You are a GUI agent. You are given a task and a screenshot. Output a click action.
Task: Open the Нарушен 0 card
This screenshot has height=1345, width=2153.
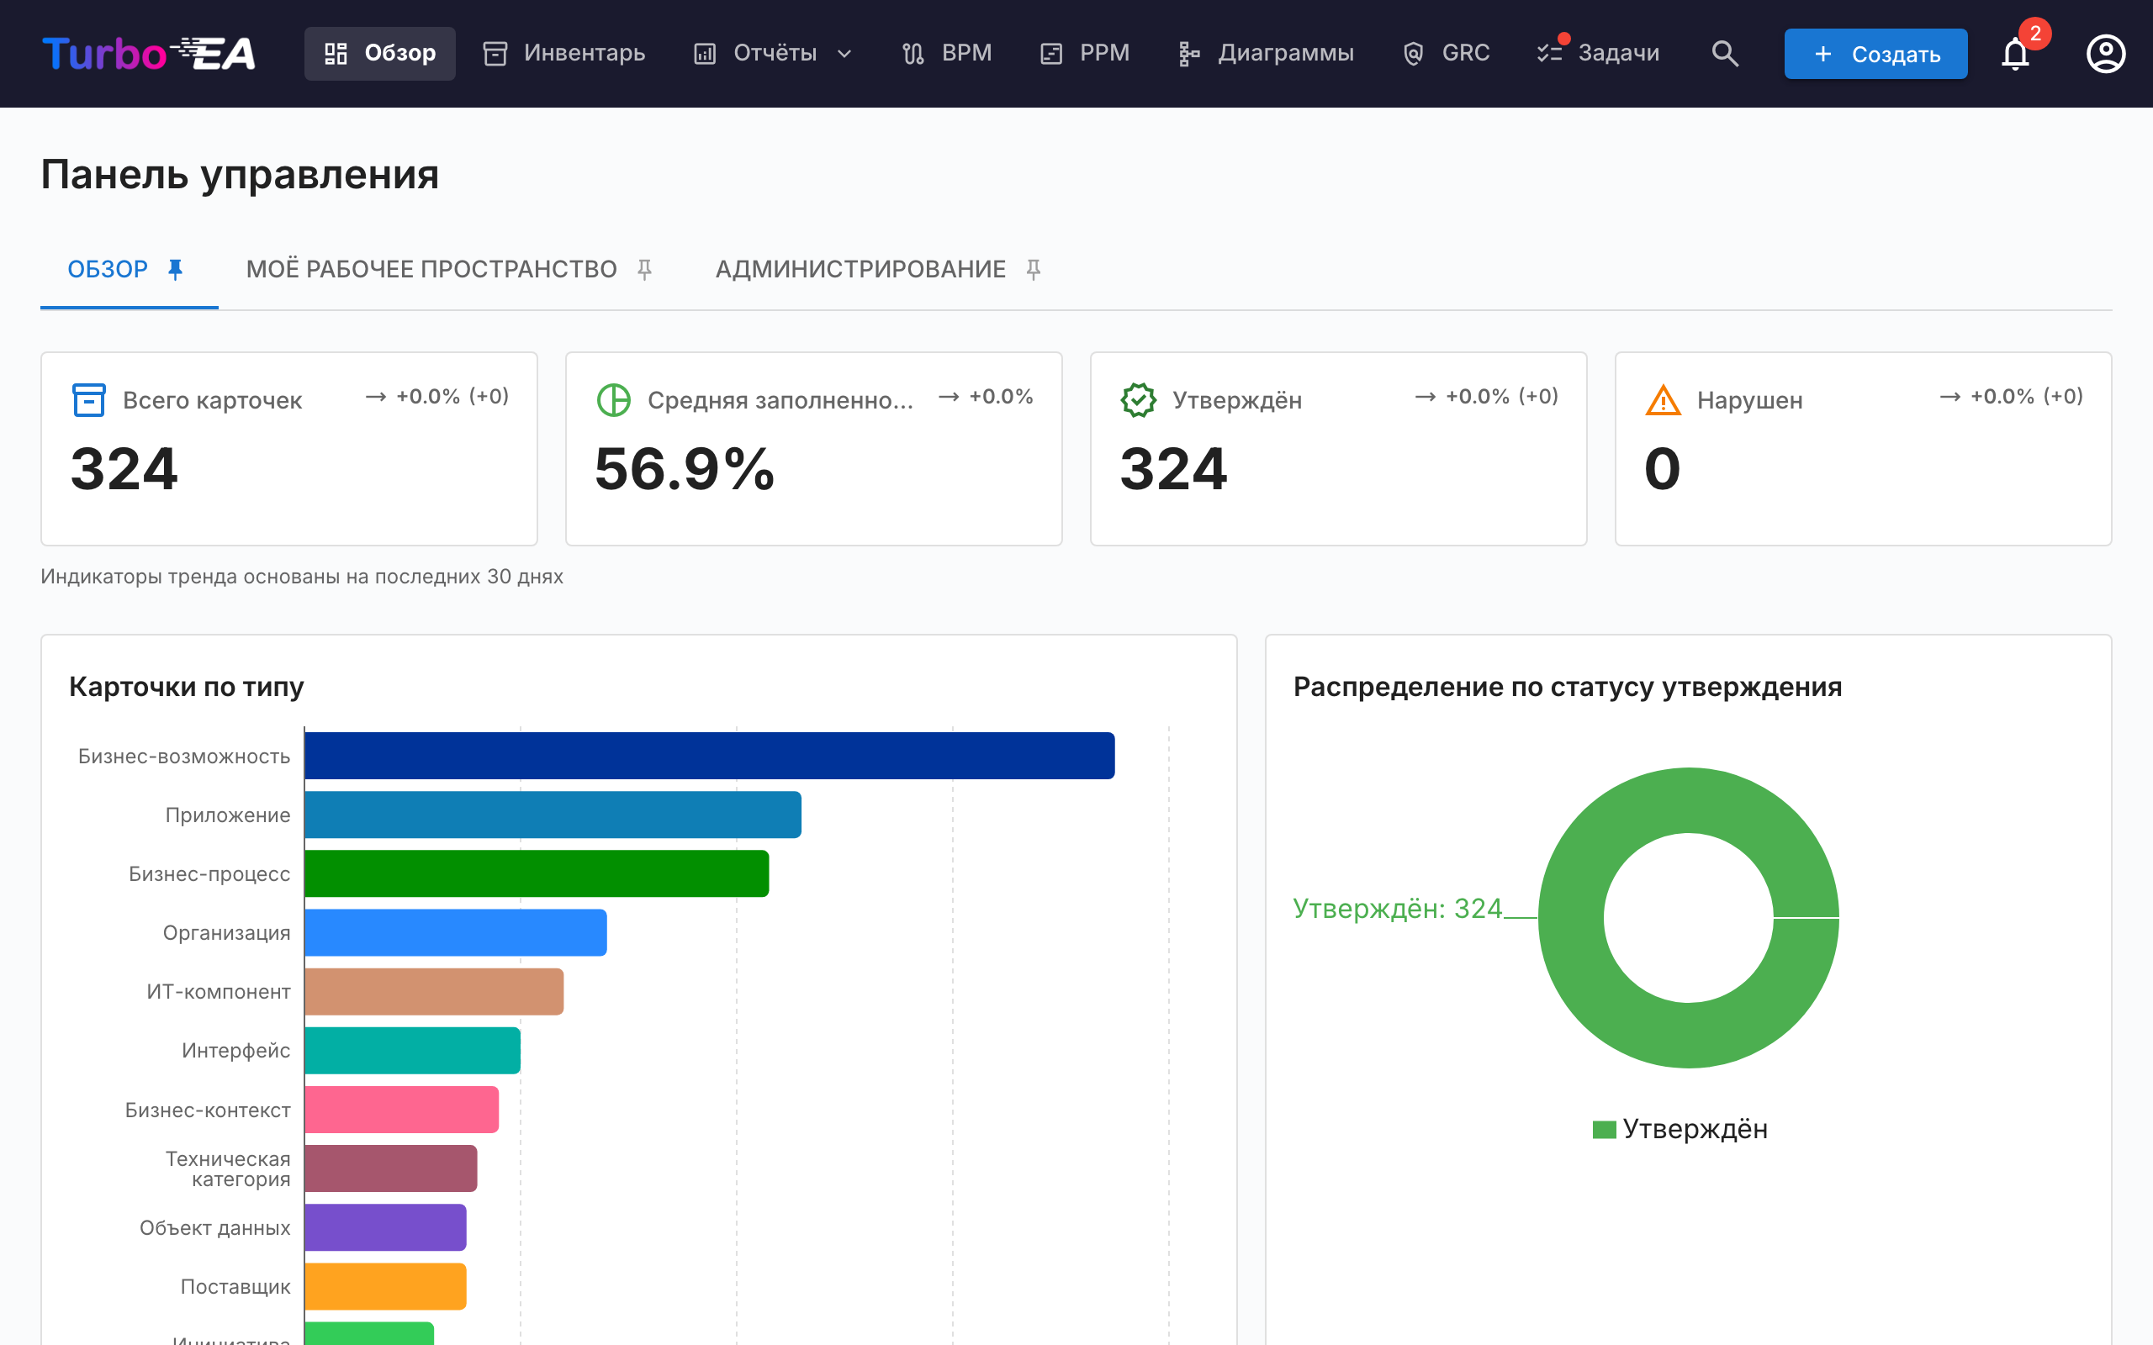tap(1863, 448)
